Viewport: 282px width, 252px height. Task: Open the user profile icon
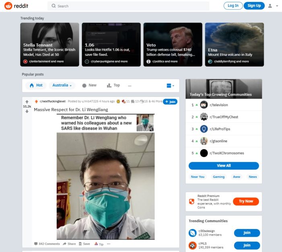(x=270, y=6)
